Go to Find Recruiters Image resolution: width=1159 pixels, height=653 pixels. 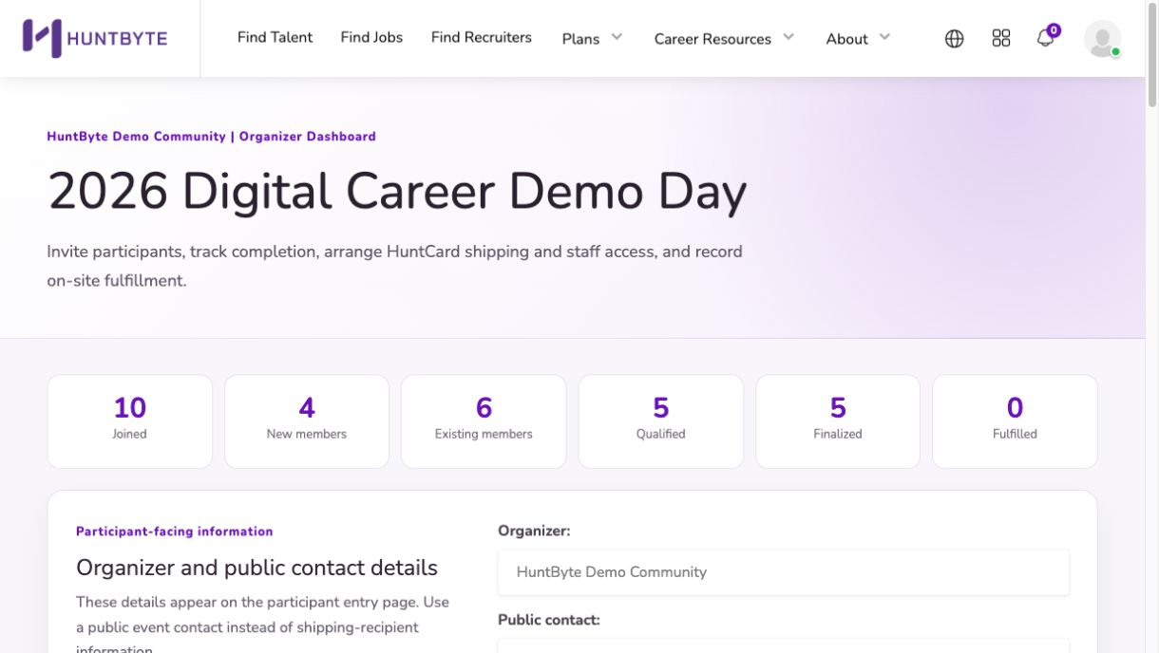coord(481,37)
